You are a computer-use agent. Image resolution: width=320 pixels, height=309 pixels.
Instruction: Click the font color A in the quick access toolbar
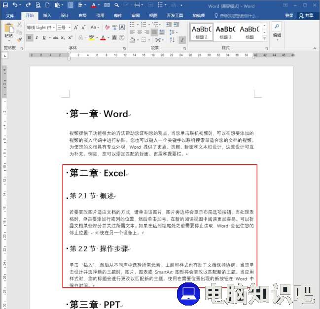point(94,5)
